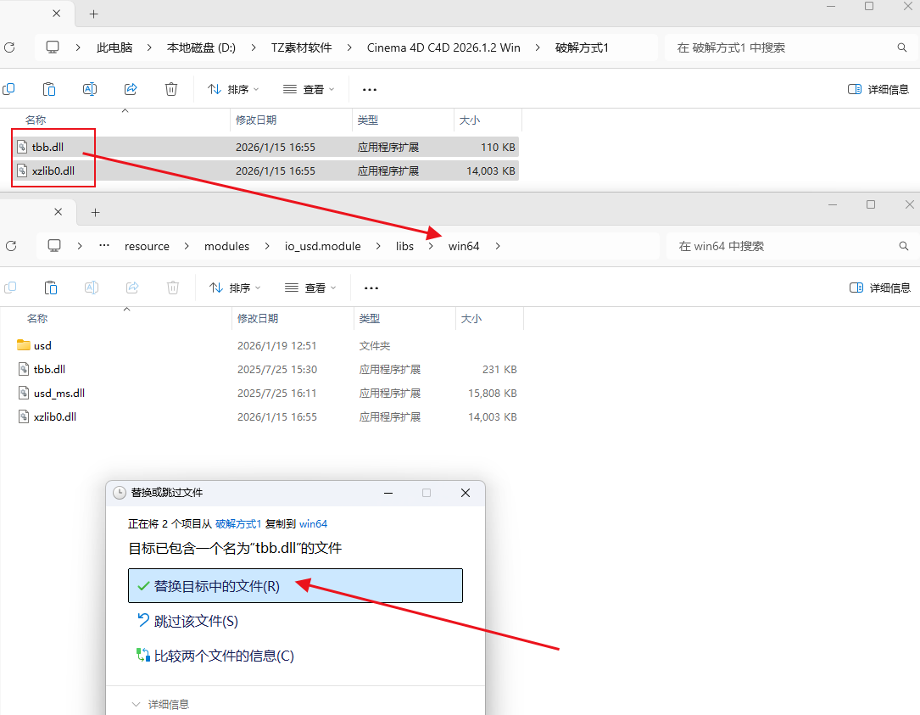920x715 pixels.
Task: Click the rename icon in top toolbar
Action: pyautogui.click(x=90, y=89)
